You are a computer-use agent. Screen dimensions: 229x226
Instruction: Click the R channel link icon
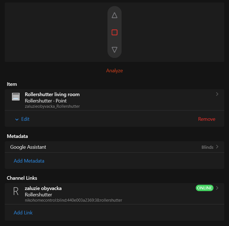[16, 191]
